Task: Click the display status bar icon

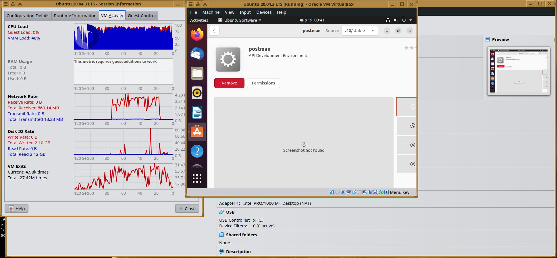Action: [x=365, y=192]
